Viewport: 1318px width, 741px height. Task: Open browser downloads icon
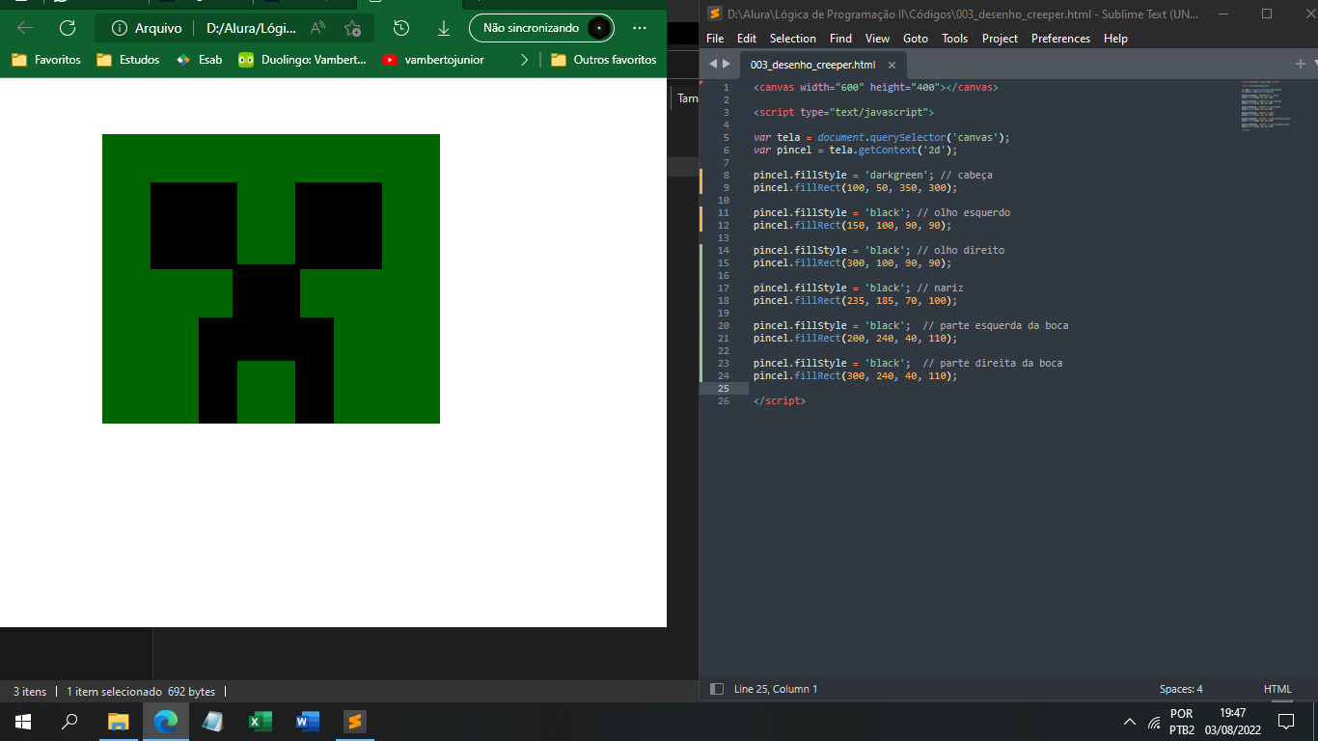pyautogui.click(x=444, y=28)
